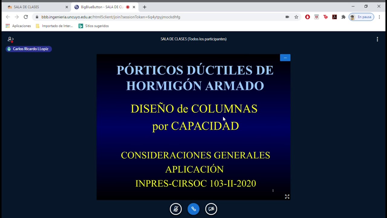
Task: Click the Carlos Ricardo LLopiz talking indicator
Action: point(29,49)
